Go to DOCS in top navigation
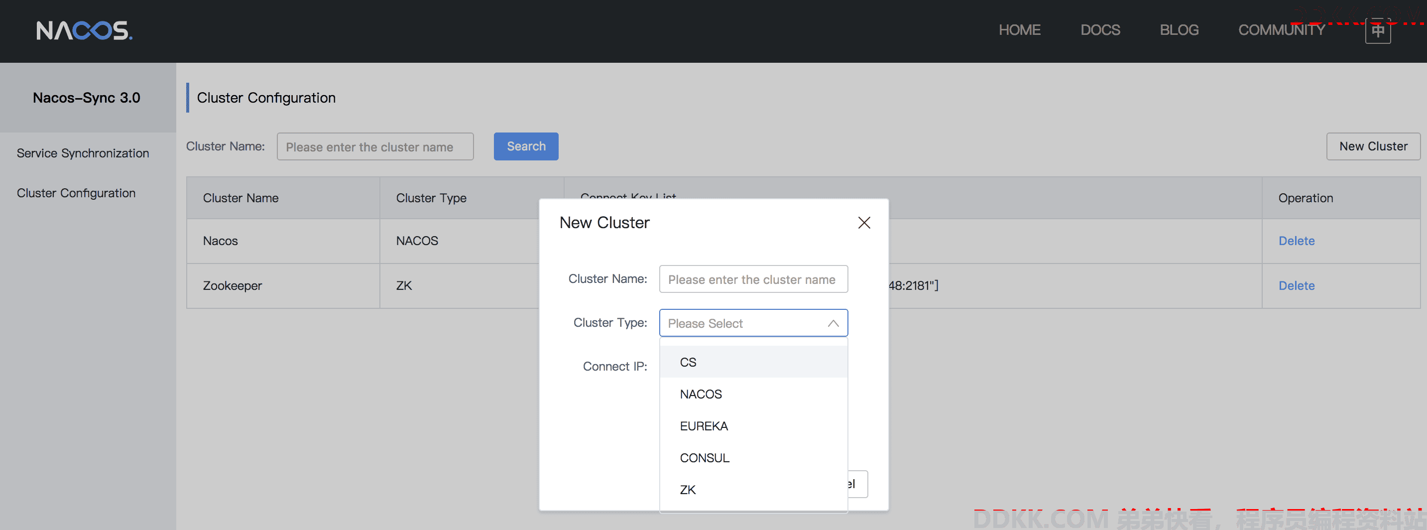Viewport: 1427px width, 530px height. (1099, 30)
